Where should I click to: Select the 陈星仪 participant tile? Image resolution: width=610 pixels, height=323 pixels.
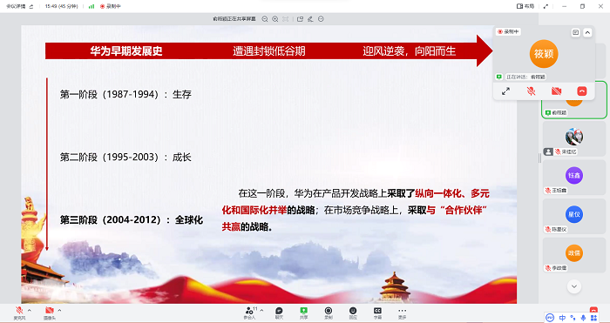pyautogui.click(x=574, y=216)
